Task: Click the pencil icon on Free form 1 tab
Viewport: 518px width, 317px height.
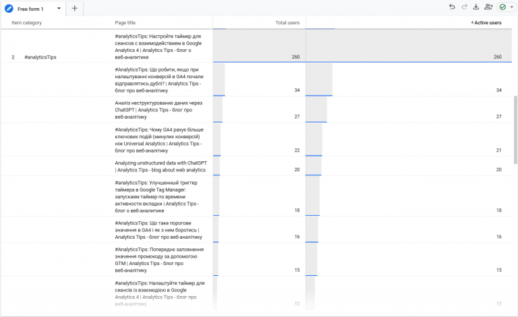Action: click(9, 9)
